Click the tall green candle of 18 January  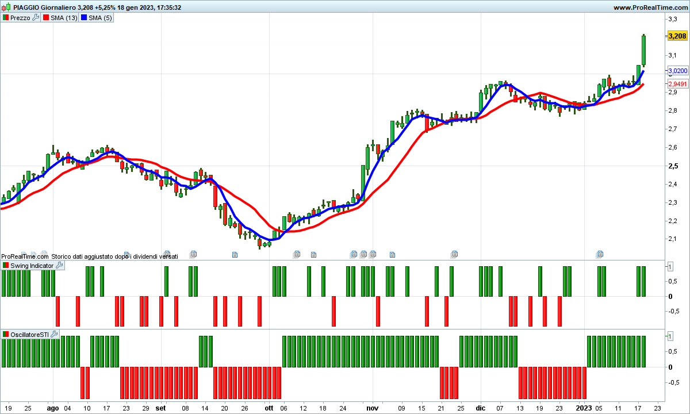pyautogui.click(x=643, y=50)
